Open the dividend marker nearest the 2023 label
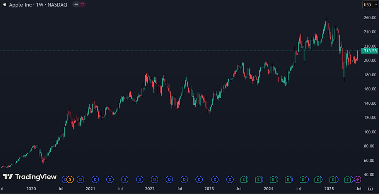This screenshot has height=194, width=379. click(x=215, y=179)
